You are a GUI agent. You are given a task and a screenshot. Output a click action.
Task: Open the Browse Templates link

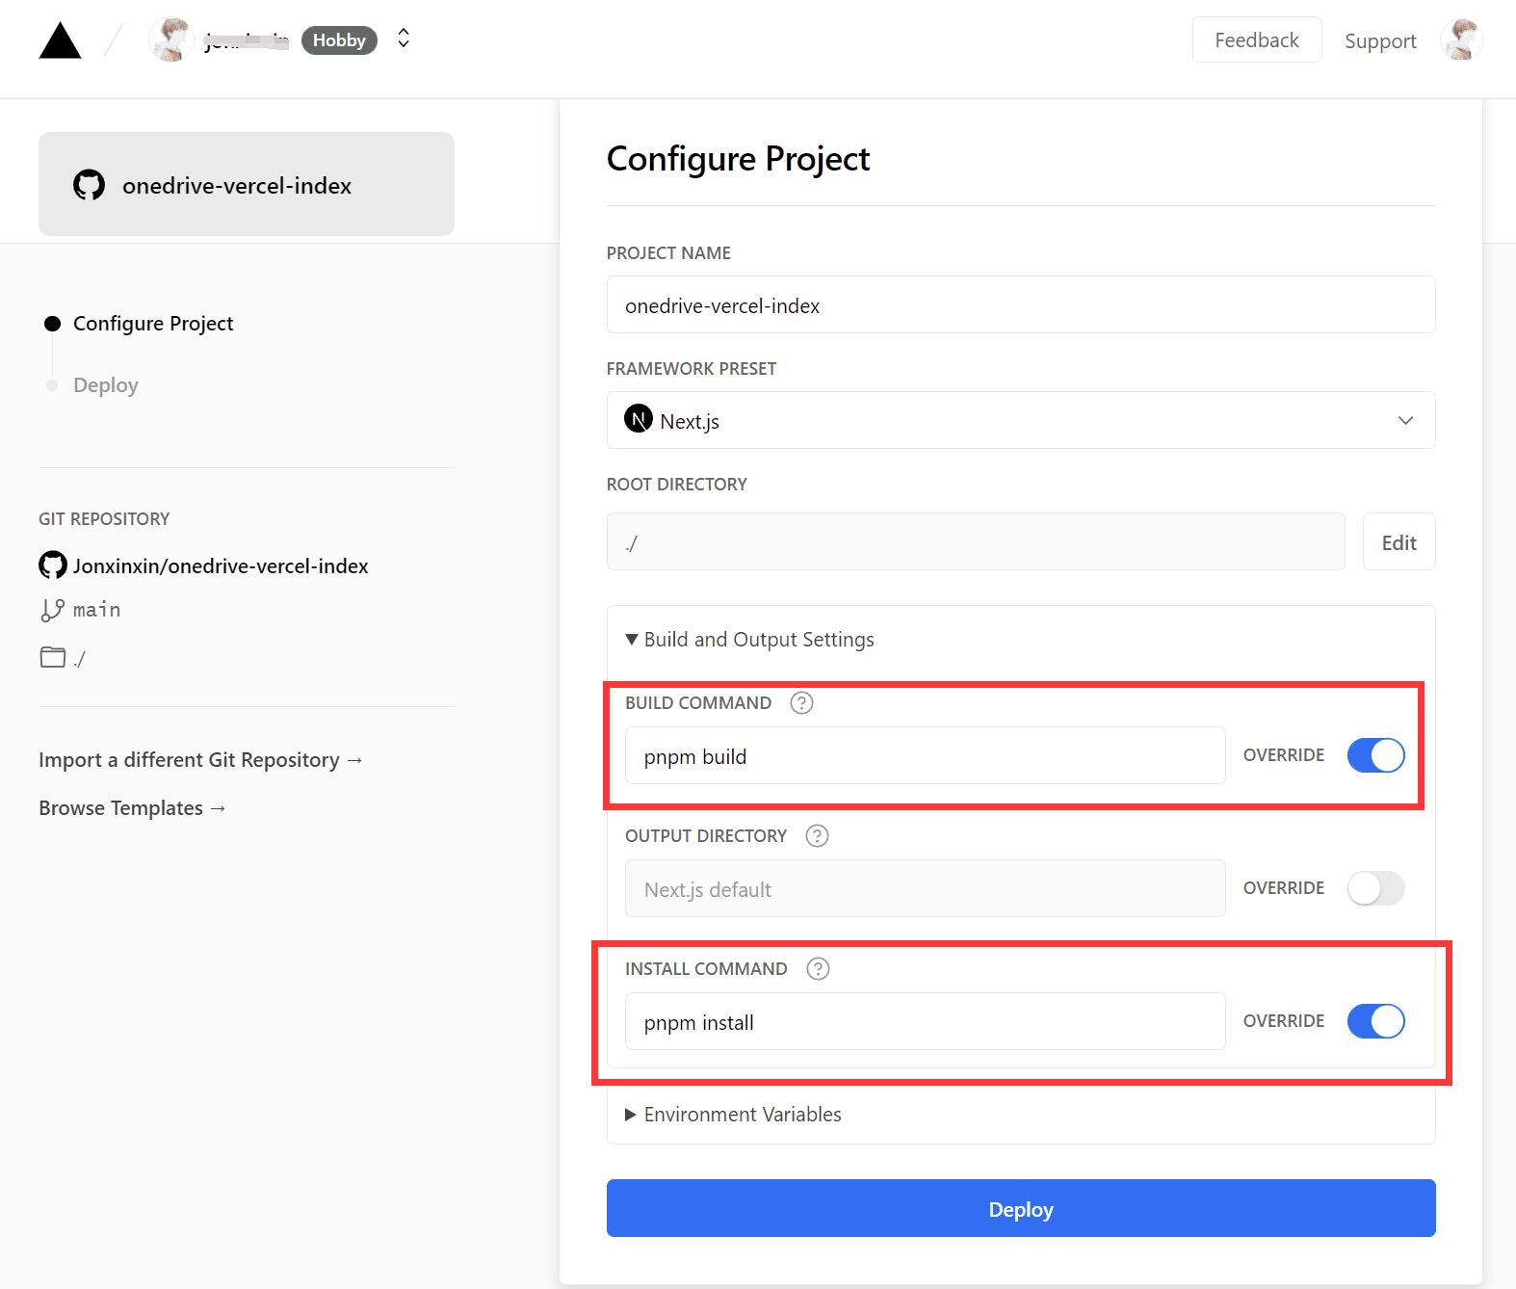[x=132, y=808]
